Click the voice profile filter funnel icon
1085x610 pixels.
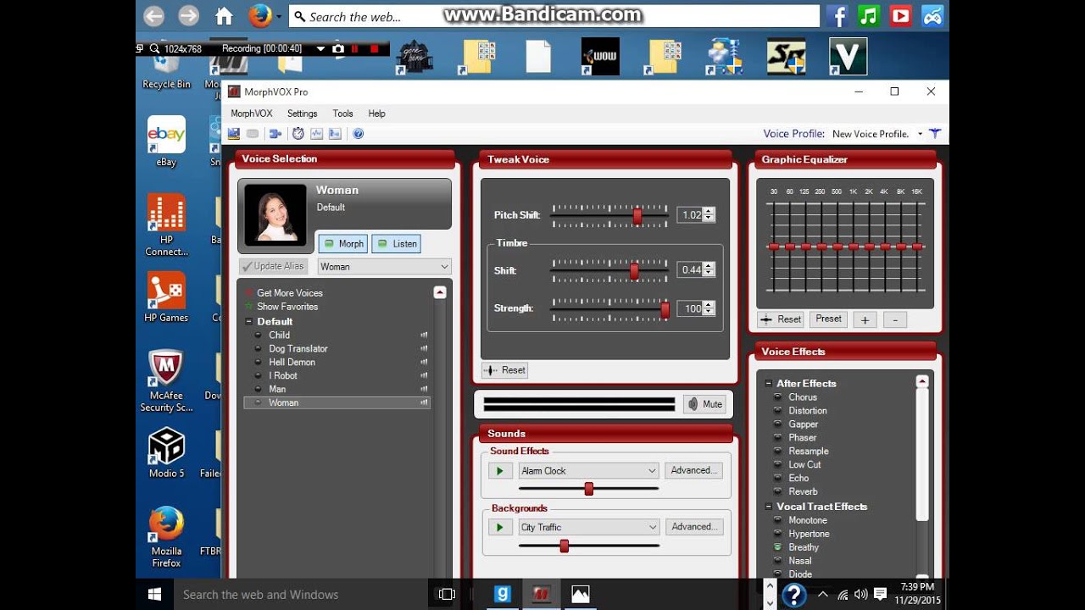[x=935, y=134]
